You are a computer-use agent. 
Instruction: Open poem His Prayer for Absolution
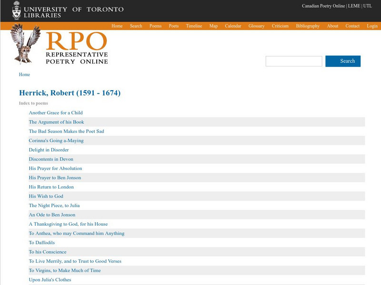pos(55,168)
